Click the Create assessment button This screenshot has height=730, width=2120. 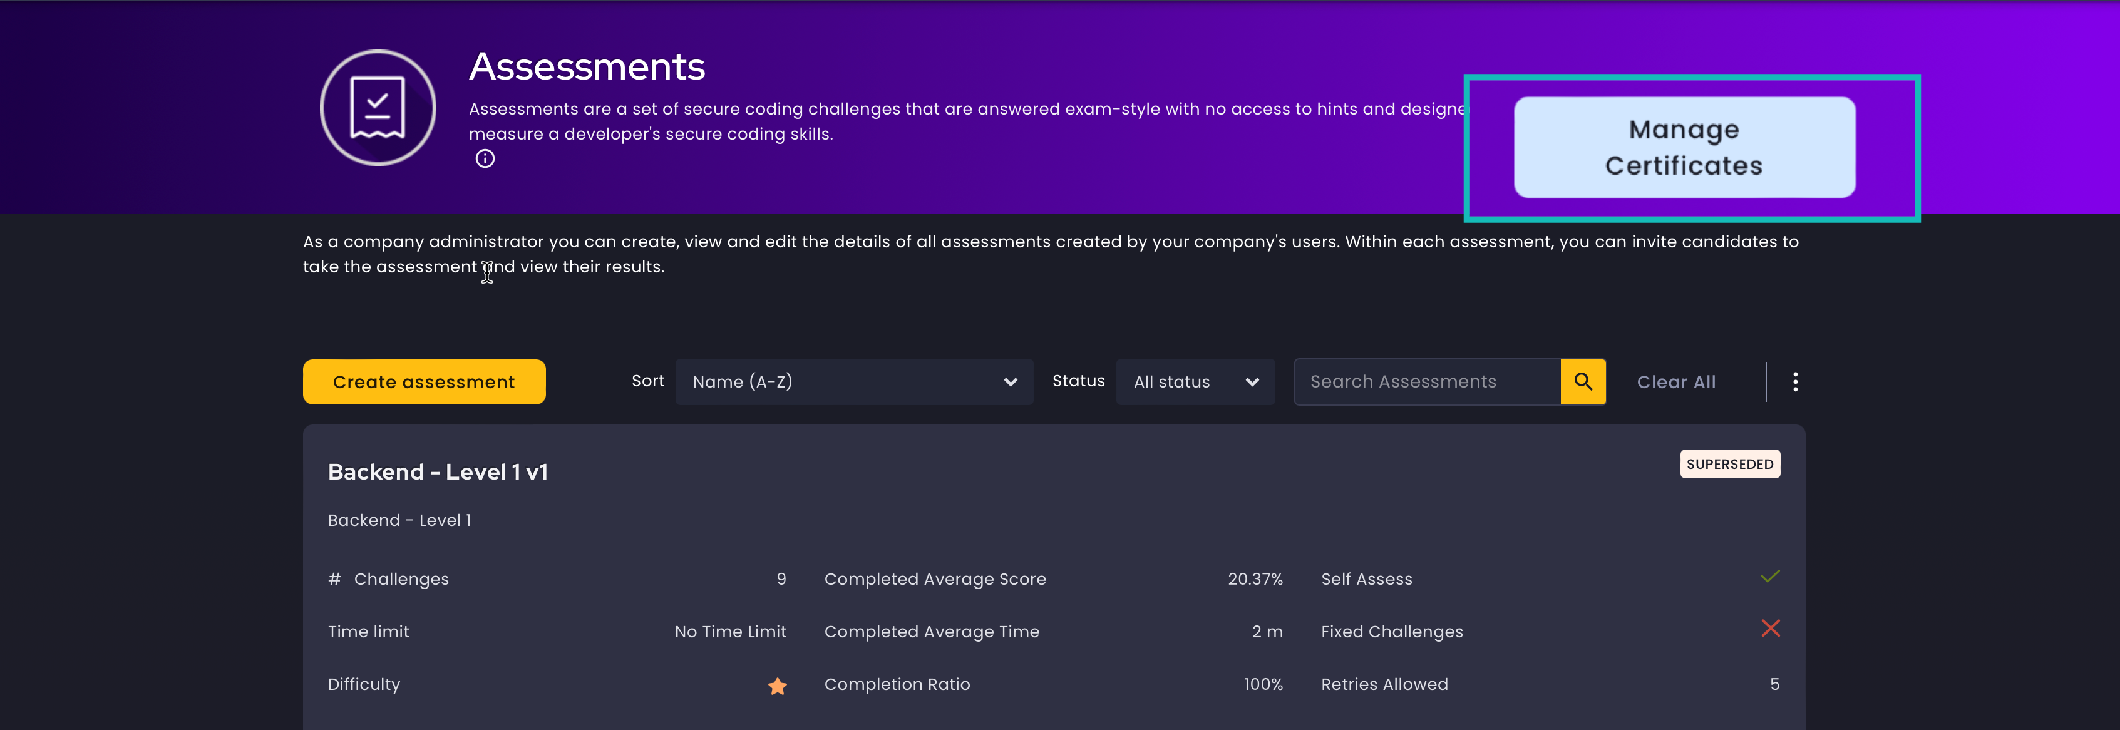click(423, 381)
